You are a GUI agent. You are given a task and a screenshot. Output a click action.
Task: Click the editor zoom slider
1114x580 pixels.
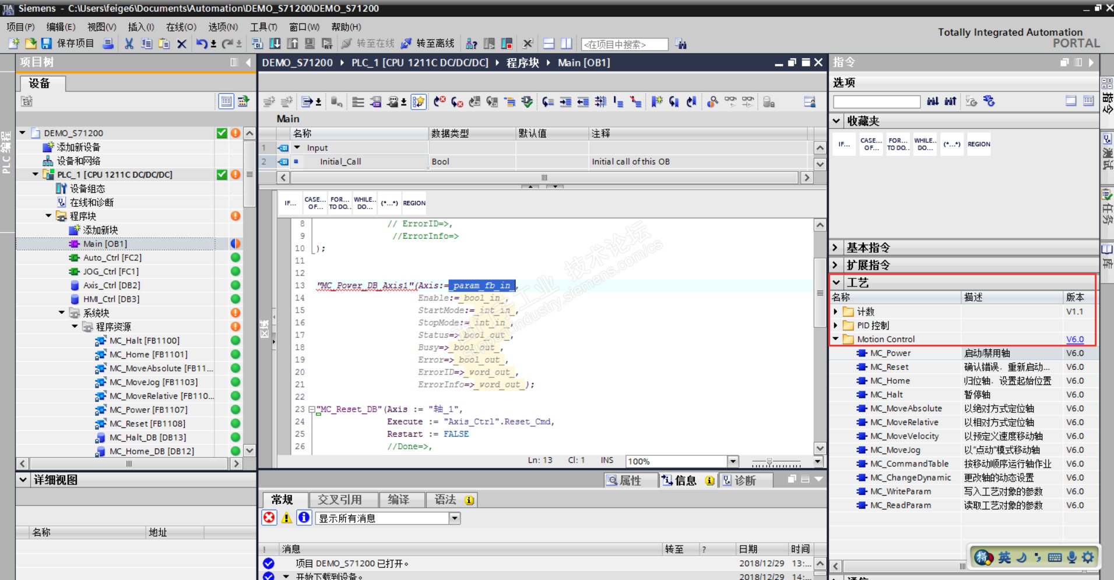tap(769, 462)
